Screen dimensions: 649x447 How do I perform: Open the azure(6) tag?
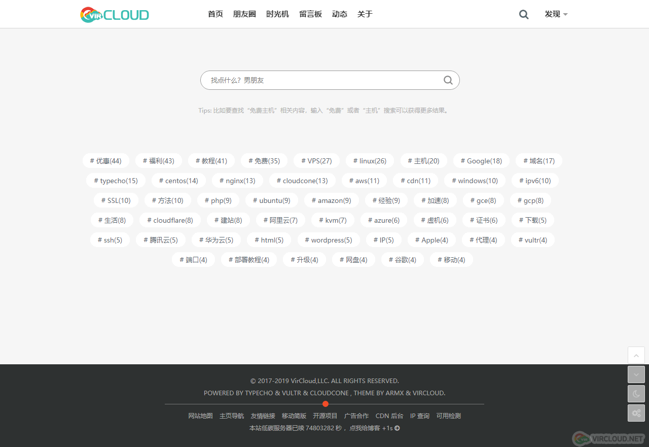(x=384, y=220)
